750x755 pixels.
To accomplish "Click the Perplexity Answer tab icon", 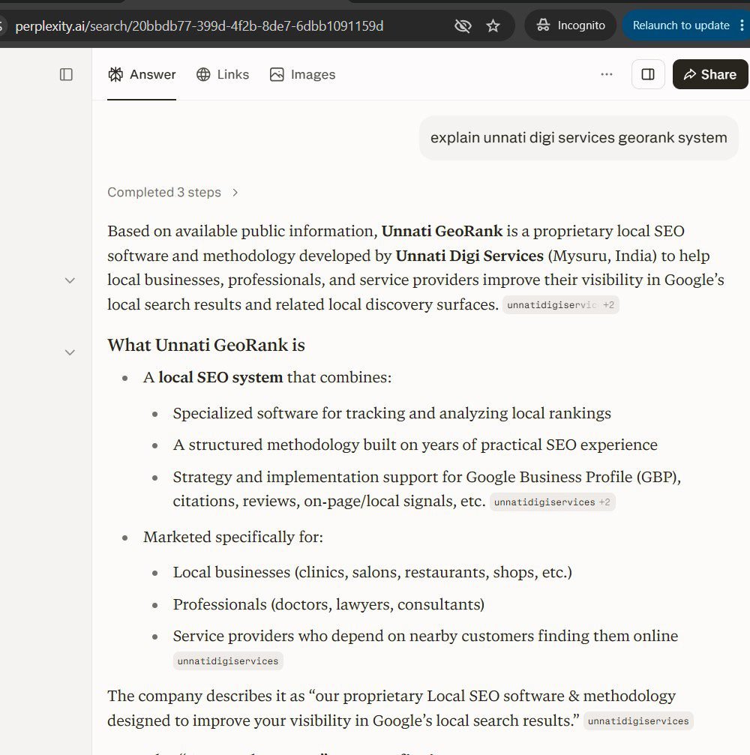I will (x=115, y=75).
